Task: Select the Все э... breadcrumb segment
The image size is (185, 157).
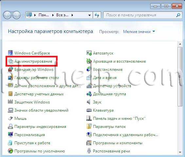Action: [62, 15]
